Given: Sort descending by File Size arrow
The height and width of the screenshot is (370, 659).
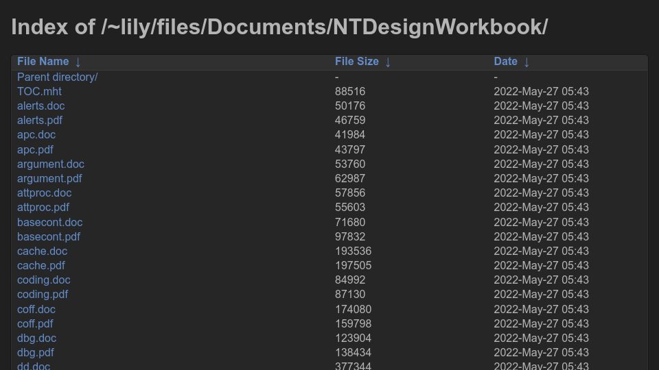Looking at the screenshot, I should click(x=388, y=62).
